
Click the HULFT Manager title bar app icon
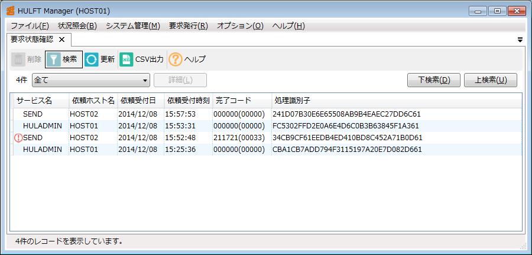(x=10, y=11)
